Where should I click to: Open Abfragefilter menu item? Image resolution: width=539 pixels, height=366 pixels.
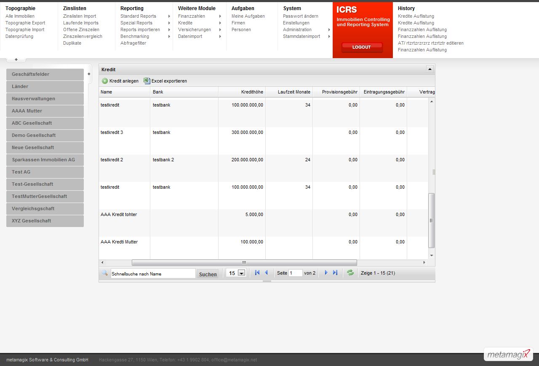point(133,43)
